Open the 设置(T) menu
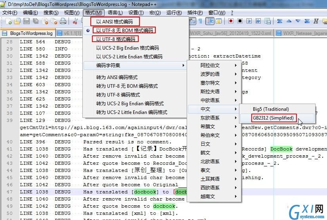 [x=136, y=13]
